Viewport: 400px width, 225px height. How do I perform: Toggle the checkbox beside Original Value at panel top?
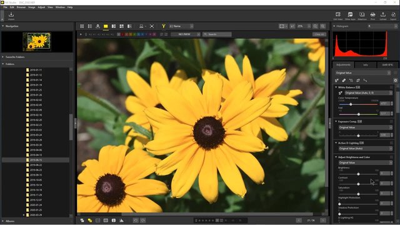395,73
